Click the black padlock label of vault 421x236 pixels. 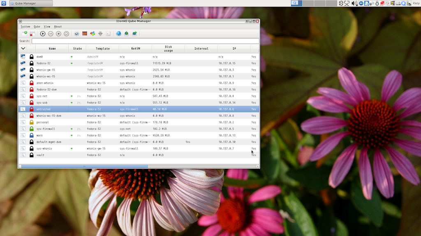pyautogui.click(x=31, y=155)
